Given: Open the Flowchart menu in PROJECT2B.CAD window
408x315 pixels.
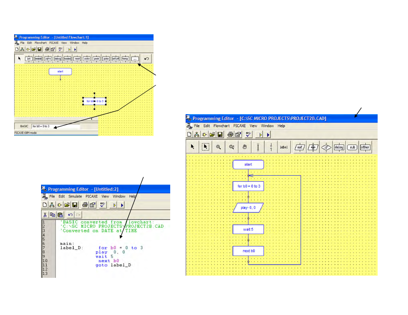Looking at the screenshot, I should coord(222,126).
